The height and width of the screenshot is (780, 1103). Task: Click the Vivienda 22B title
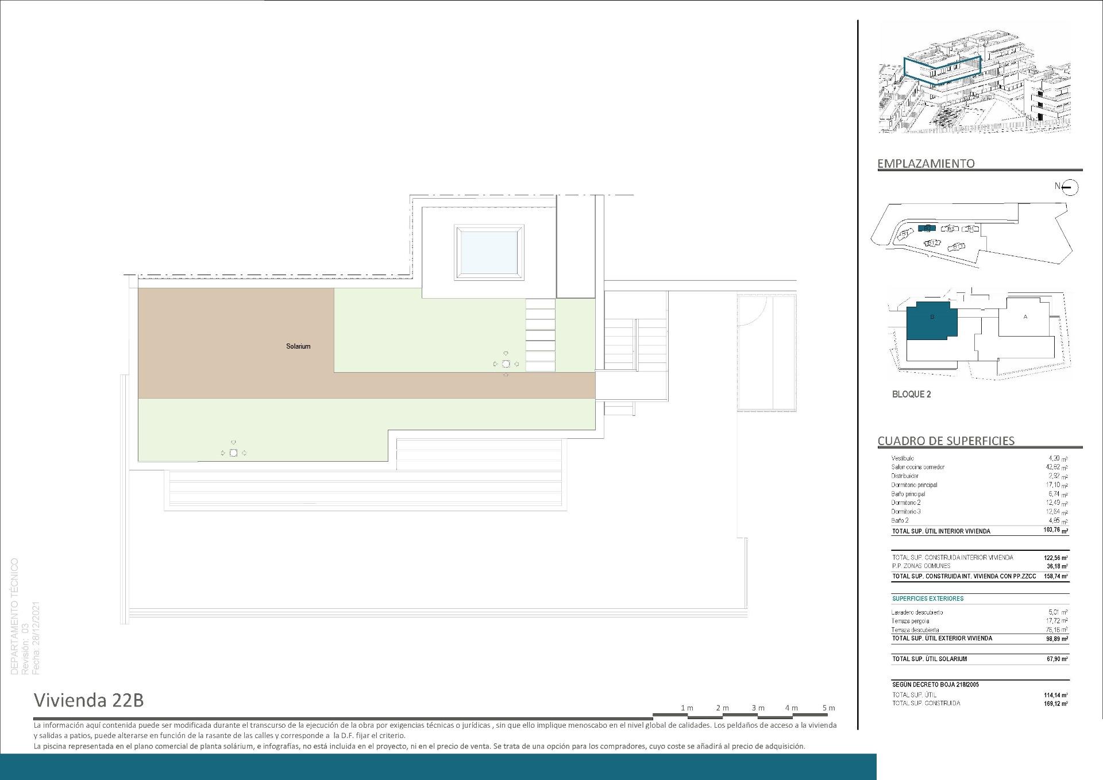click(x=88, y=700)
